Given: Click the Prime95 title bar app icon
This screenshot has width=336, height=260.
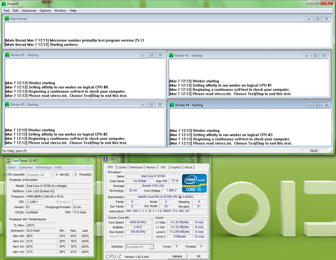Looking at the screenshot, I should 3,4.
